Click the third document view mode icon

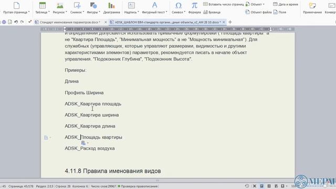[276, 186]
